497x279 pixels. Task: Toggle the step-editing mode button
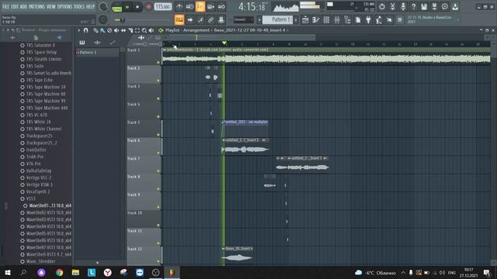[x=200, y=20]
